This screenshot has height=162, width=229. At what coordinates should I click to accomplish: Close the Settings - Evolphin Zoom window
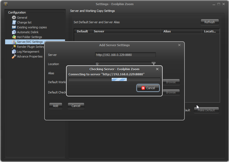[x=224, y=4]
